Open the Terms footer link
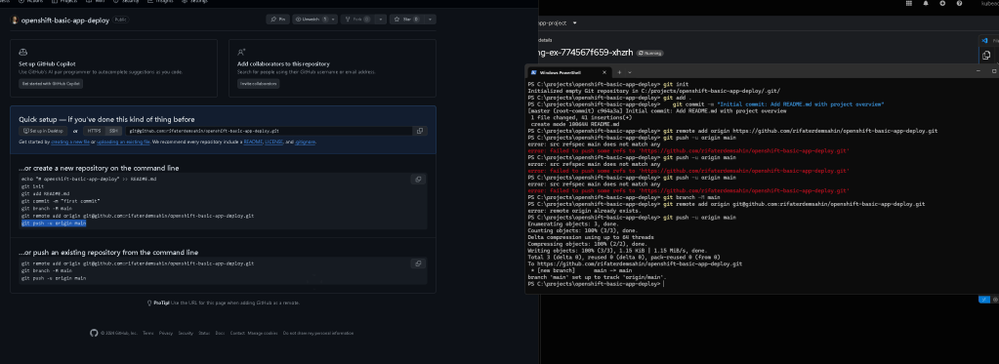Viewport: 999px width, 364px height. 147,333
